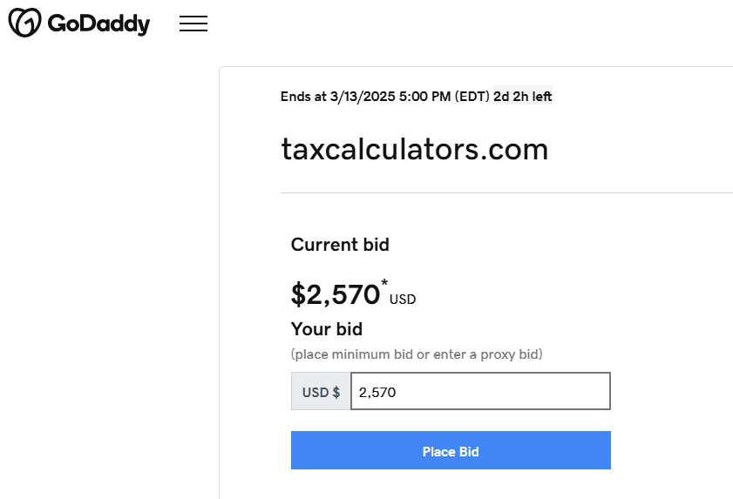The image size is (733, 499).
Task: Click the GoDaddy wordmark text
Action: (x=98, y=24)
